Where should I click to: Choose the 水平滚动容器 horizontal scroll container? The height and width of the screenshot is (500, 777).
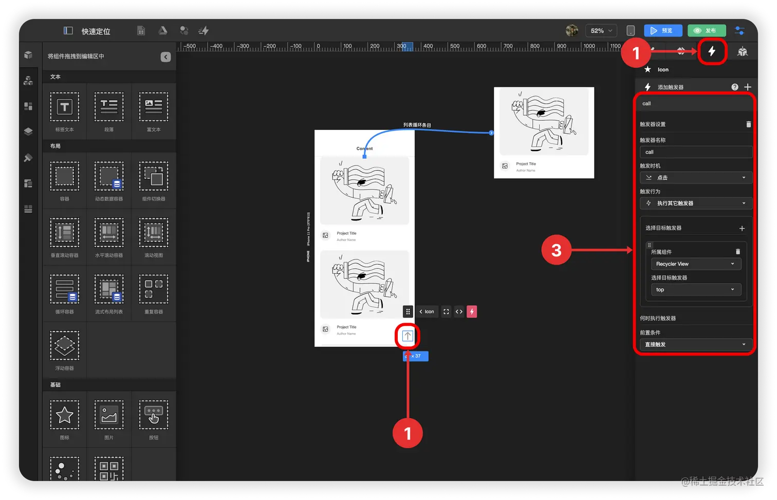click(109, 237)
